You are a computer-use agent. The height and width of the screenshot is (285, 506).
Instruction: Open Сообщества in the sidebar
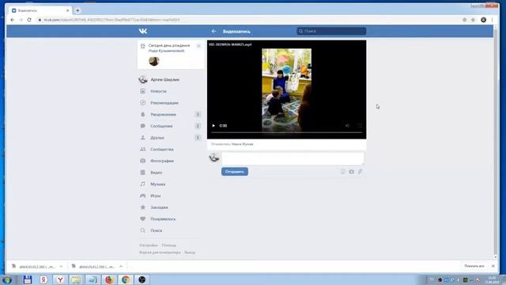[162, 150]
